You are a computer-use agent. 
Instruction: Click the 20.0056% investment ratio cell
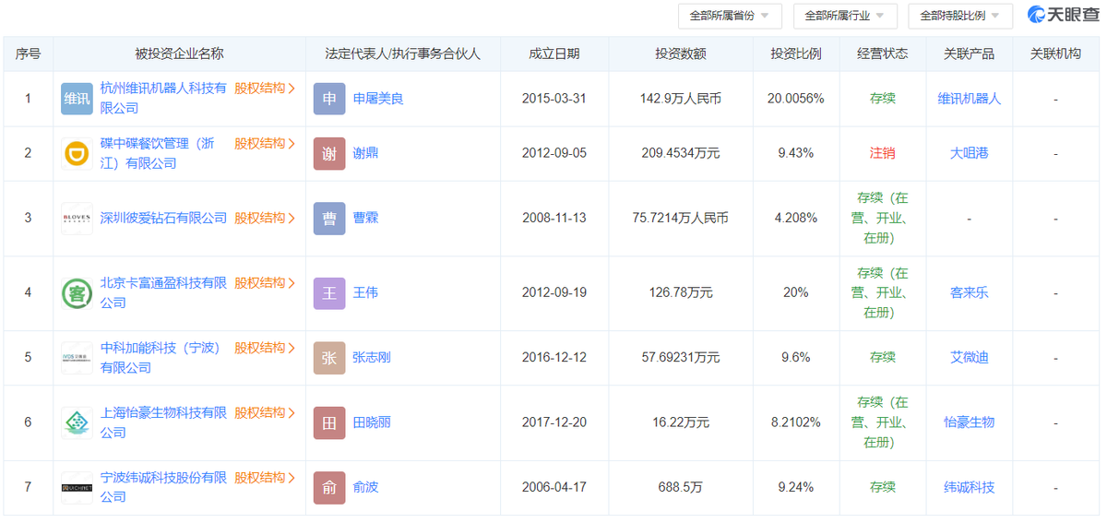point(796,99)
